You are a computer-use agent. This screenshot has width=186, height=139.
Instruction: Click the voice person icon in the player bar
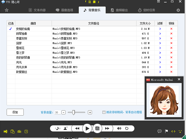point(65,128)
